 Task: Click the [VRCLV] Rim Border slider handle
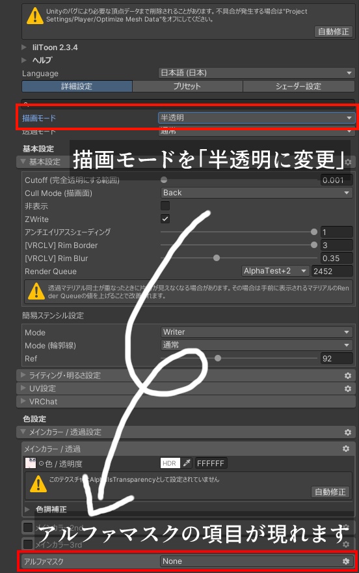pos(313,245)
